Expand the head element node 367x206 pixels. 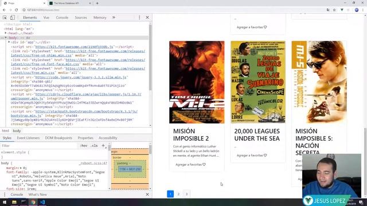click(6, 33)
